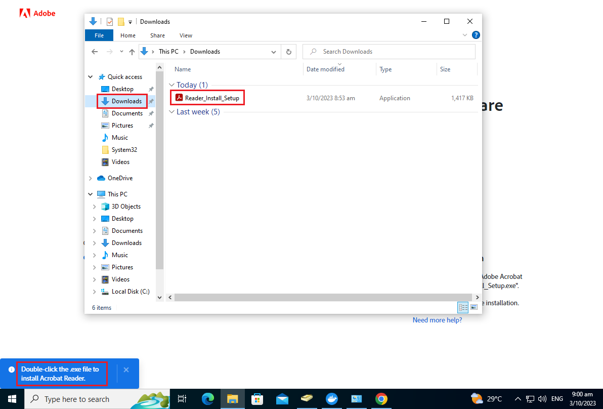Screen dimensions: 603x409
Task: Switch to the View ribbon tab
Action: point(185,35)
